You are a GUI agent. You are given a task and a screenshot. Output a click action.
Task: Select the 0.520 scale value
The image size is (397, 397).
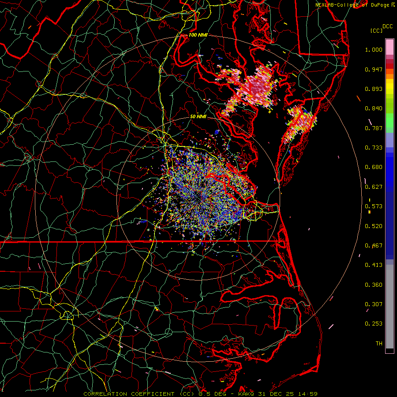coord(374,226)
